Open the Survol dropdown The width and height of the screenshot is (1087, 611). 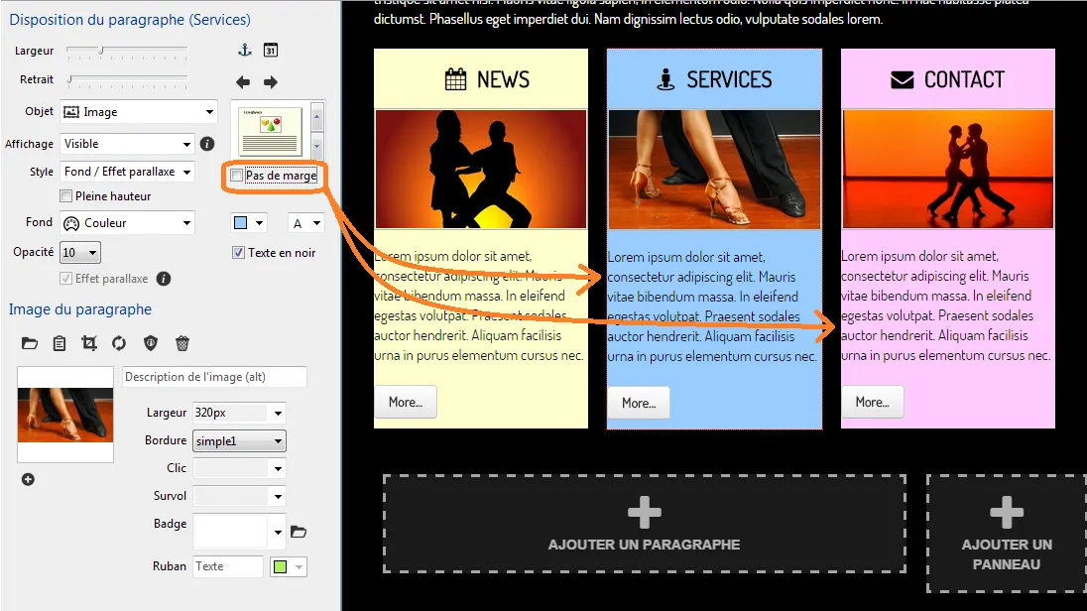(x=239, y=497)
